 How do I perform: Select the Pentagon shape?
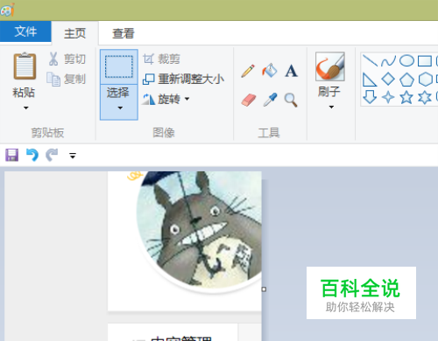pyautogui.click(x=406, y=80)
